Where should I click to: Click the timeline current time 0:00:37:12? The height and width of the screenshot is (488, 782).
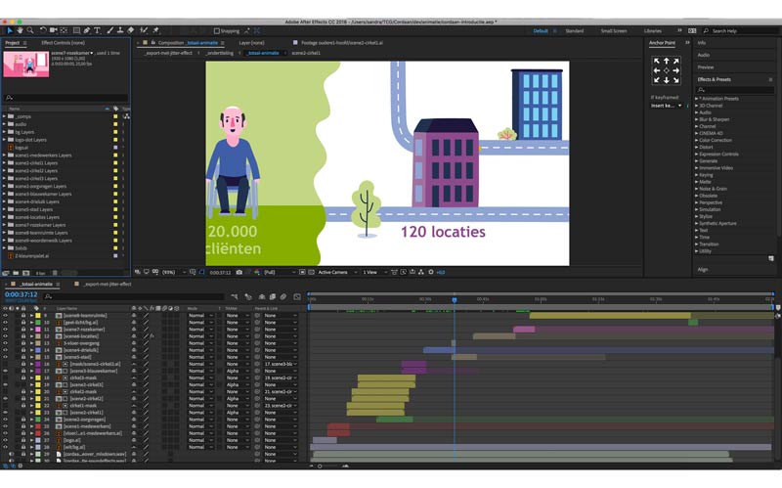point(21,295)
